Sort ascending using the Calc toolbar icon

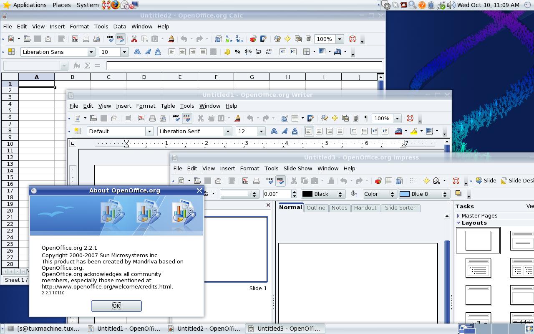[229, 39]
